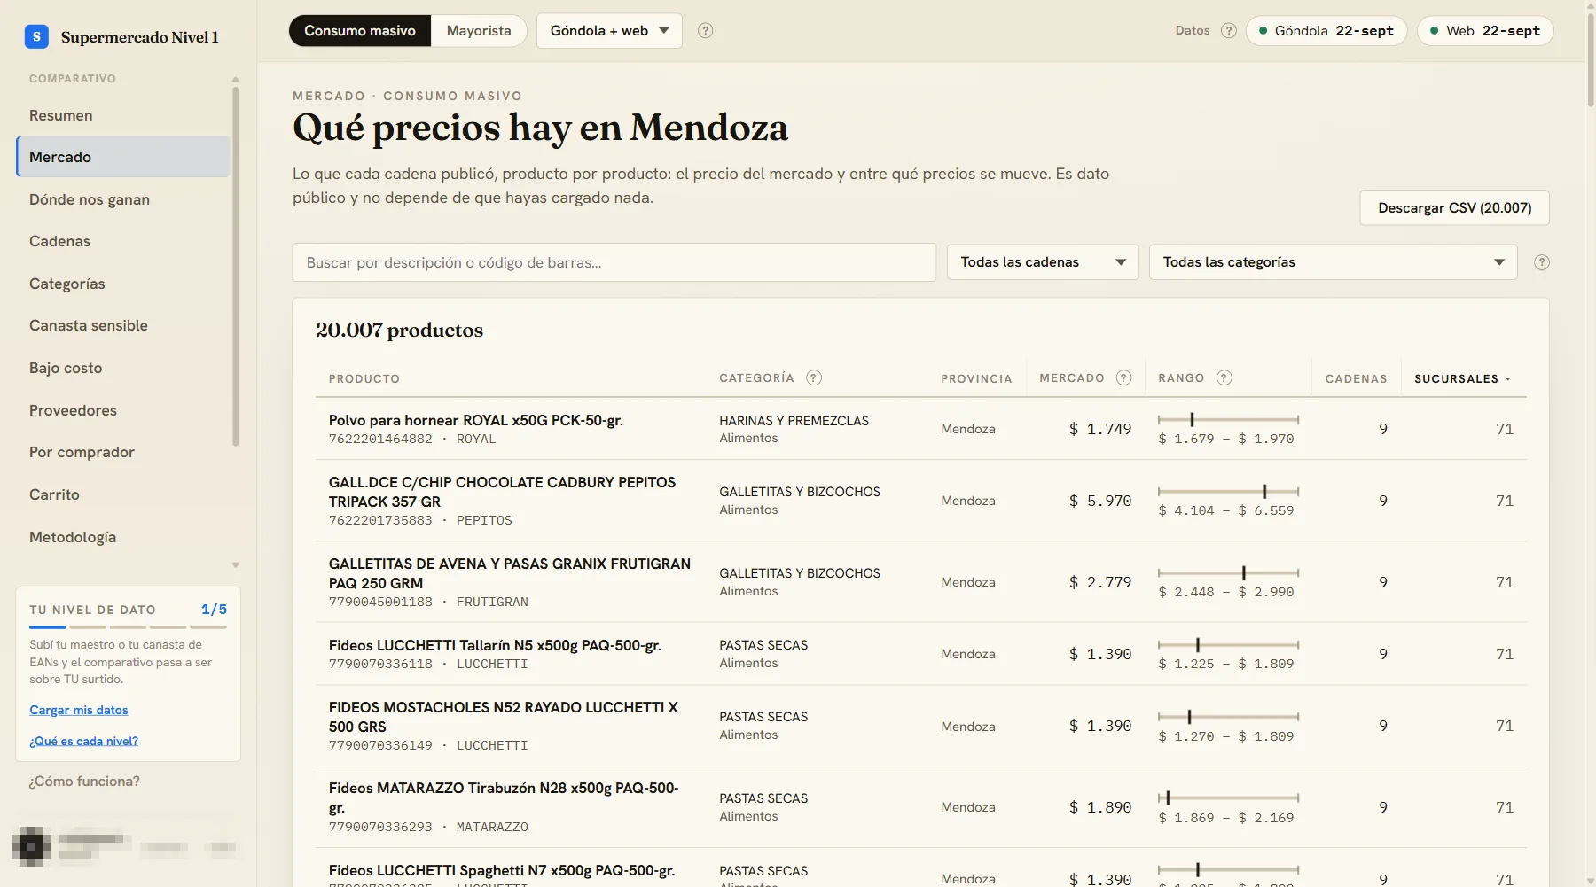This screenshot has width=1596, height=887.
Task: Open Todas las cadenas filter
Action: click(1043, 262)
